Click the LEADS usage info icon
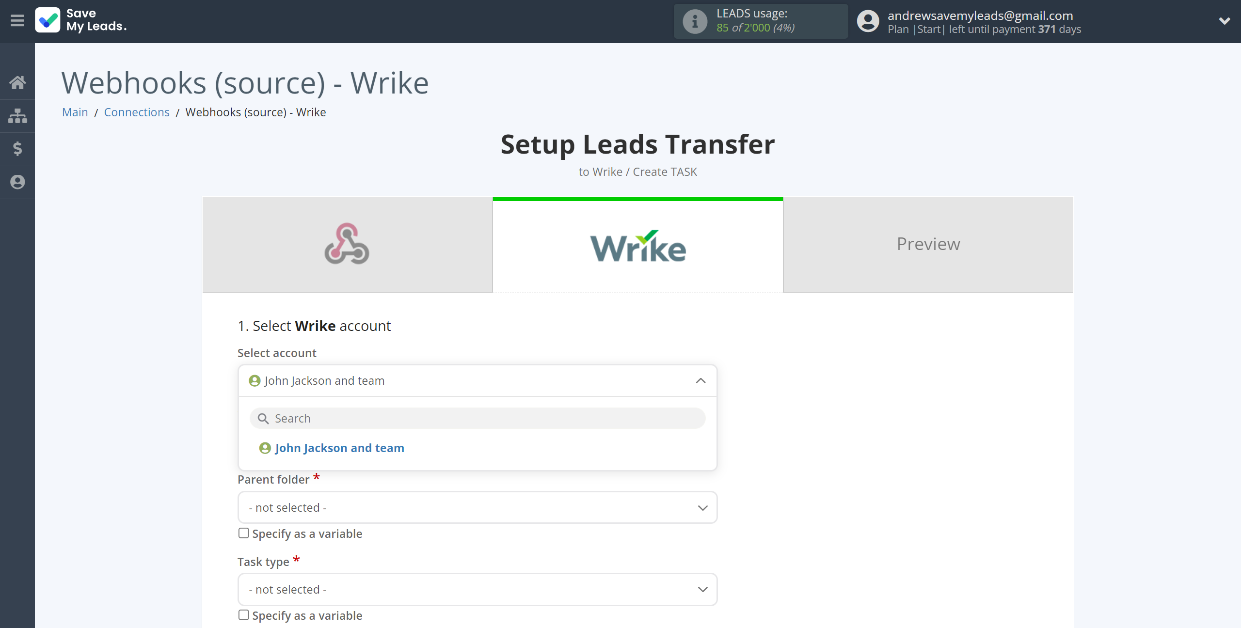This screenshot has height=628, width=1241. [695, 21]
